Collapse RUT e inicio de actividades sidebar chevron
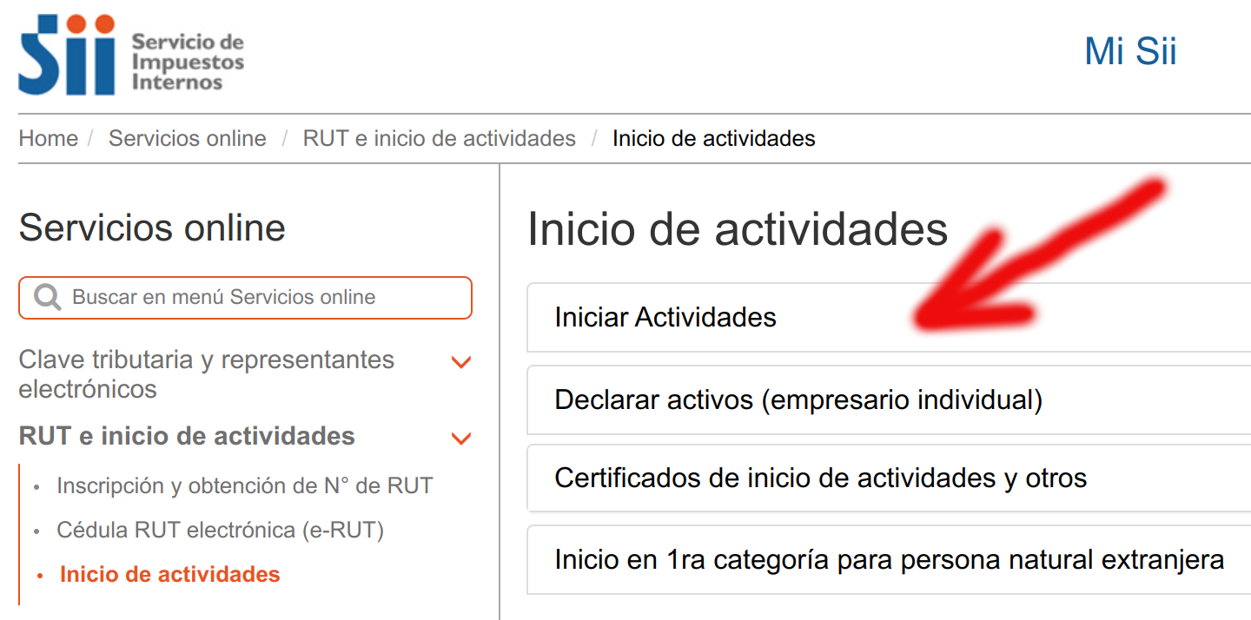 (461, 438)
